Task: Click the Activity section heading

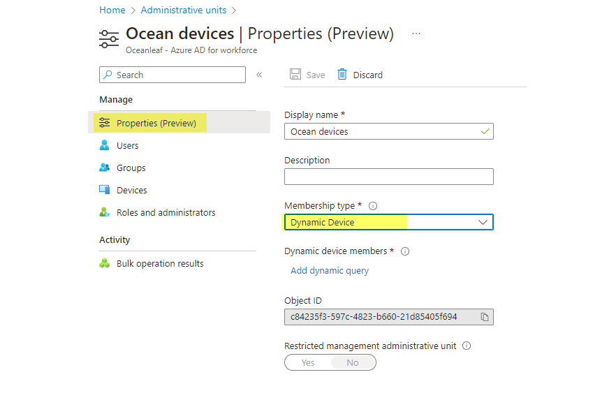Action: [x=115, y=240]
